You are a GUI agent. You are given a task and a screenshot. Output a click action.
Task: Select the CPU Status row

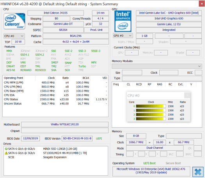pyautogui.click(x=55, y=99)
